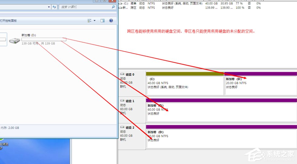Click the olive color bar above the C: partition
297x164 pixels.
[x=185, y=74]
